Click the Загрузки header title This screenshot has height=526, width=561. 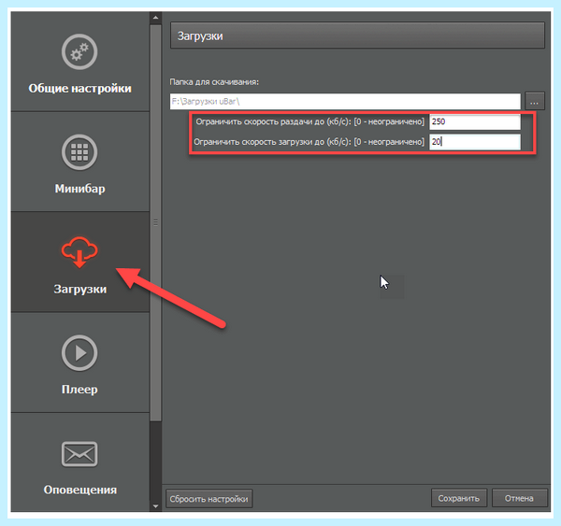(200, 36)
